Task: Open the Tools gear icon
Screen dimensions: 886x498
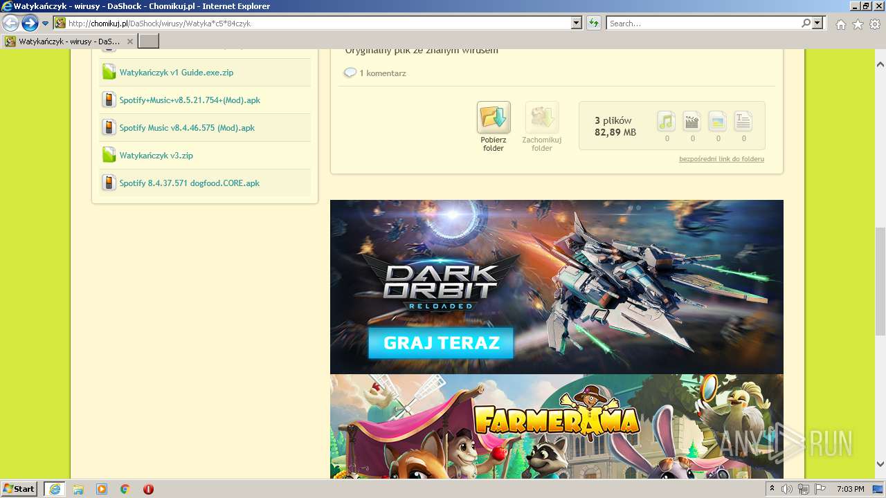Action: pos(875,24)
